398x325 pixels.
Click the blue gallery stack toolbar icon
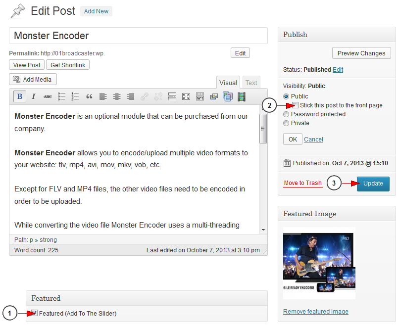(228, 96)
